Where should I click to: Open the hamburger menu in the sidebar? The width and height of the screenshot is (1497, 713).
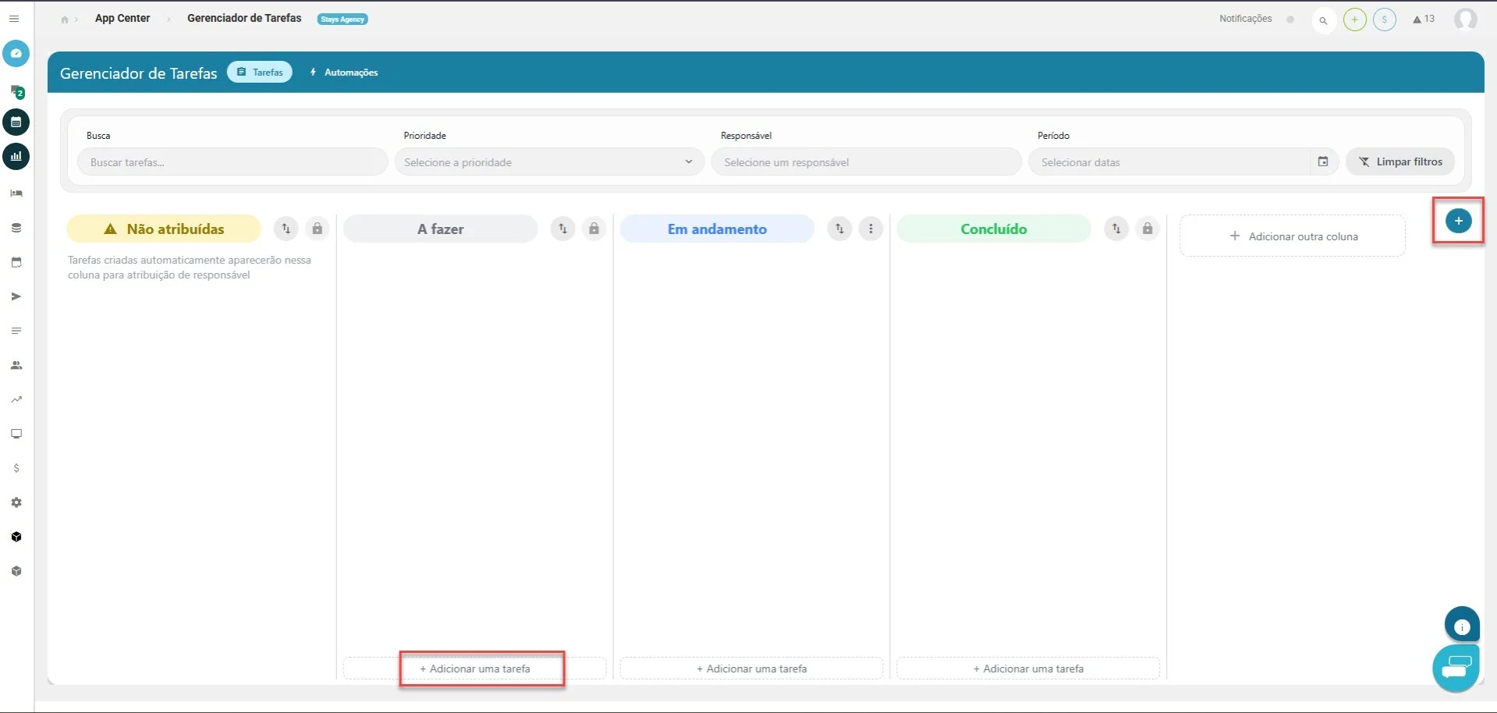click(x=14, y=19)
